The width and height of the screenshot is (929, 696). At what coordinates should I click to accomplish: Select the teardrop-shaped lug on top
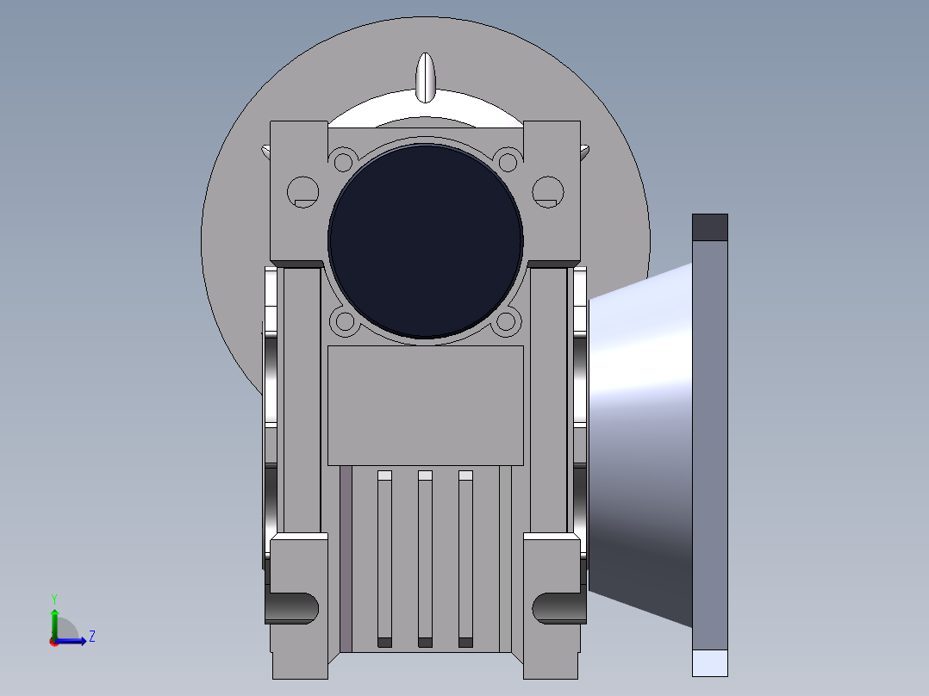tap(426, 77)
